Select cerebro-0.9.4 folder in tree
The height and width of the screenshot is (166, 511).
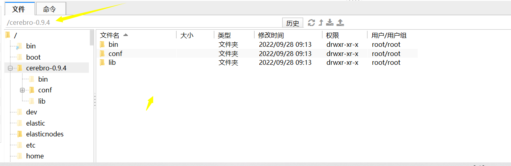tap(46, 68)
